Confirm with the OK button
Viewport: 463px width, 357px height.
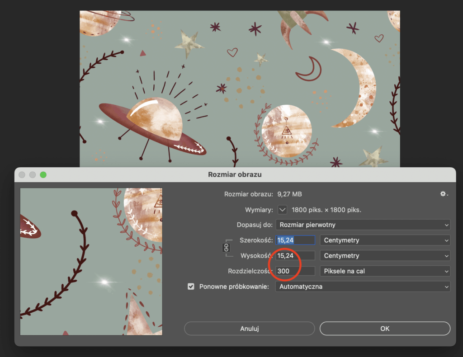(x=385, y=329)
